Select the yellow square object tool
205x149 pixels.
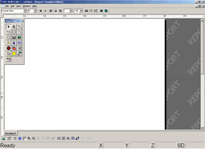(x=14, y=54)
